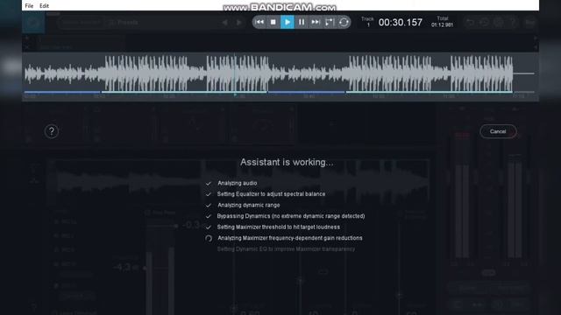Cancel the Master Assistant process
Viewport: 561px width, 315px height.
click(x=498, y=131)
